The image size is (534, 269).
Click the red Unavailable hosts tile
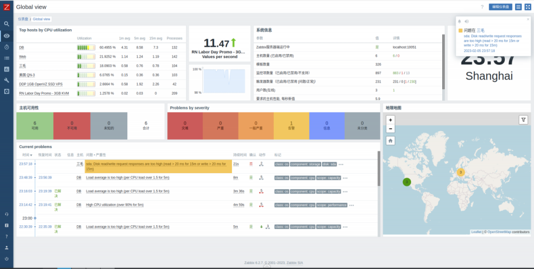[72, 126]
